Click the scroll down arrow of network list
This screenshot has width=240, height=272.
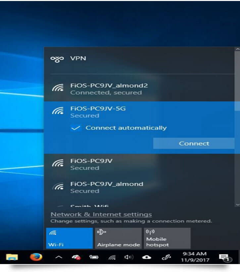pyautogui.click(x=237, y=205)
